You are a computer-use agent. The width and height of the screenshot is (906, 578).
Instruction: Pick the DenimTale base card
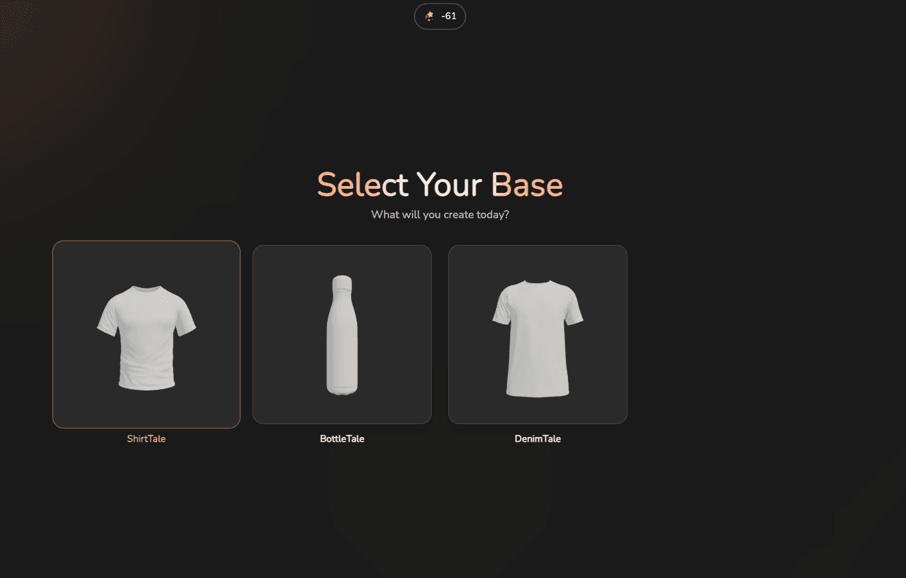click(538, 334)
